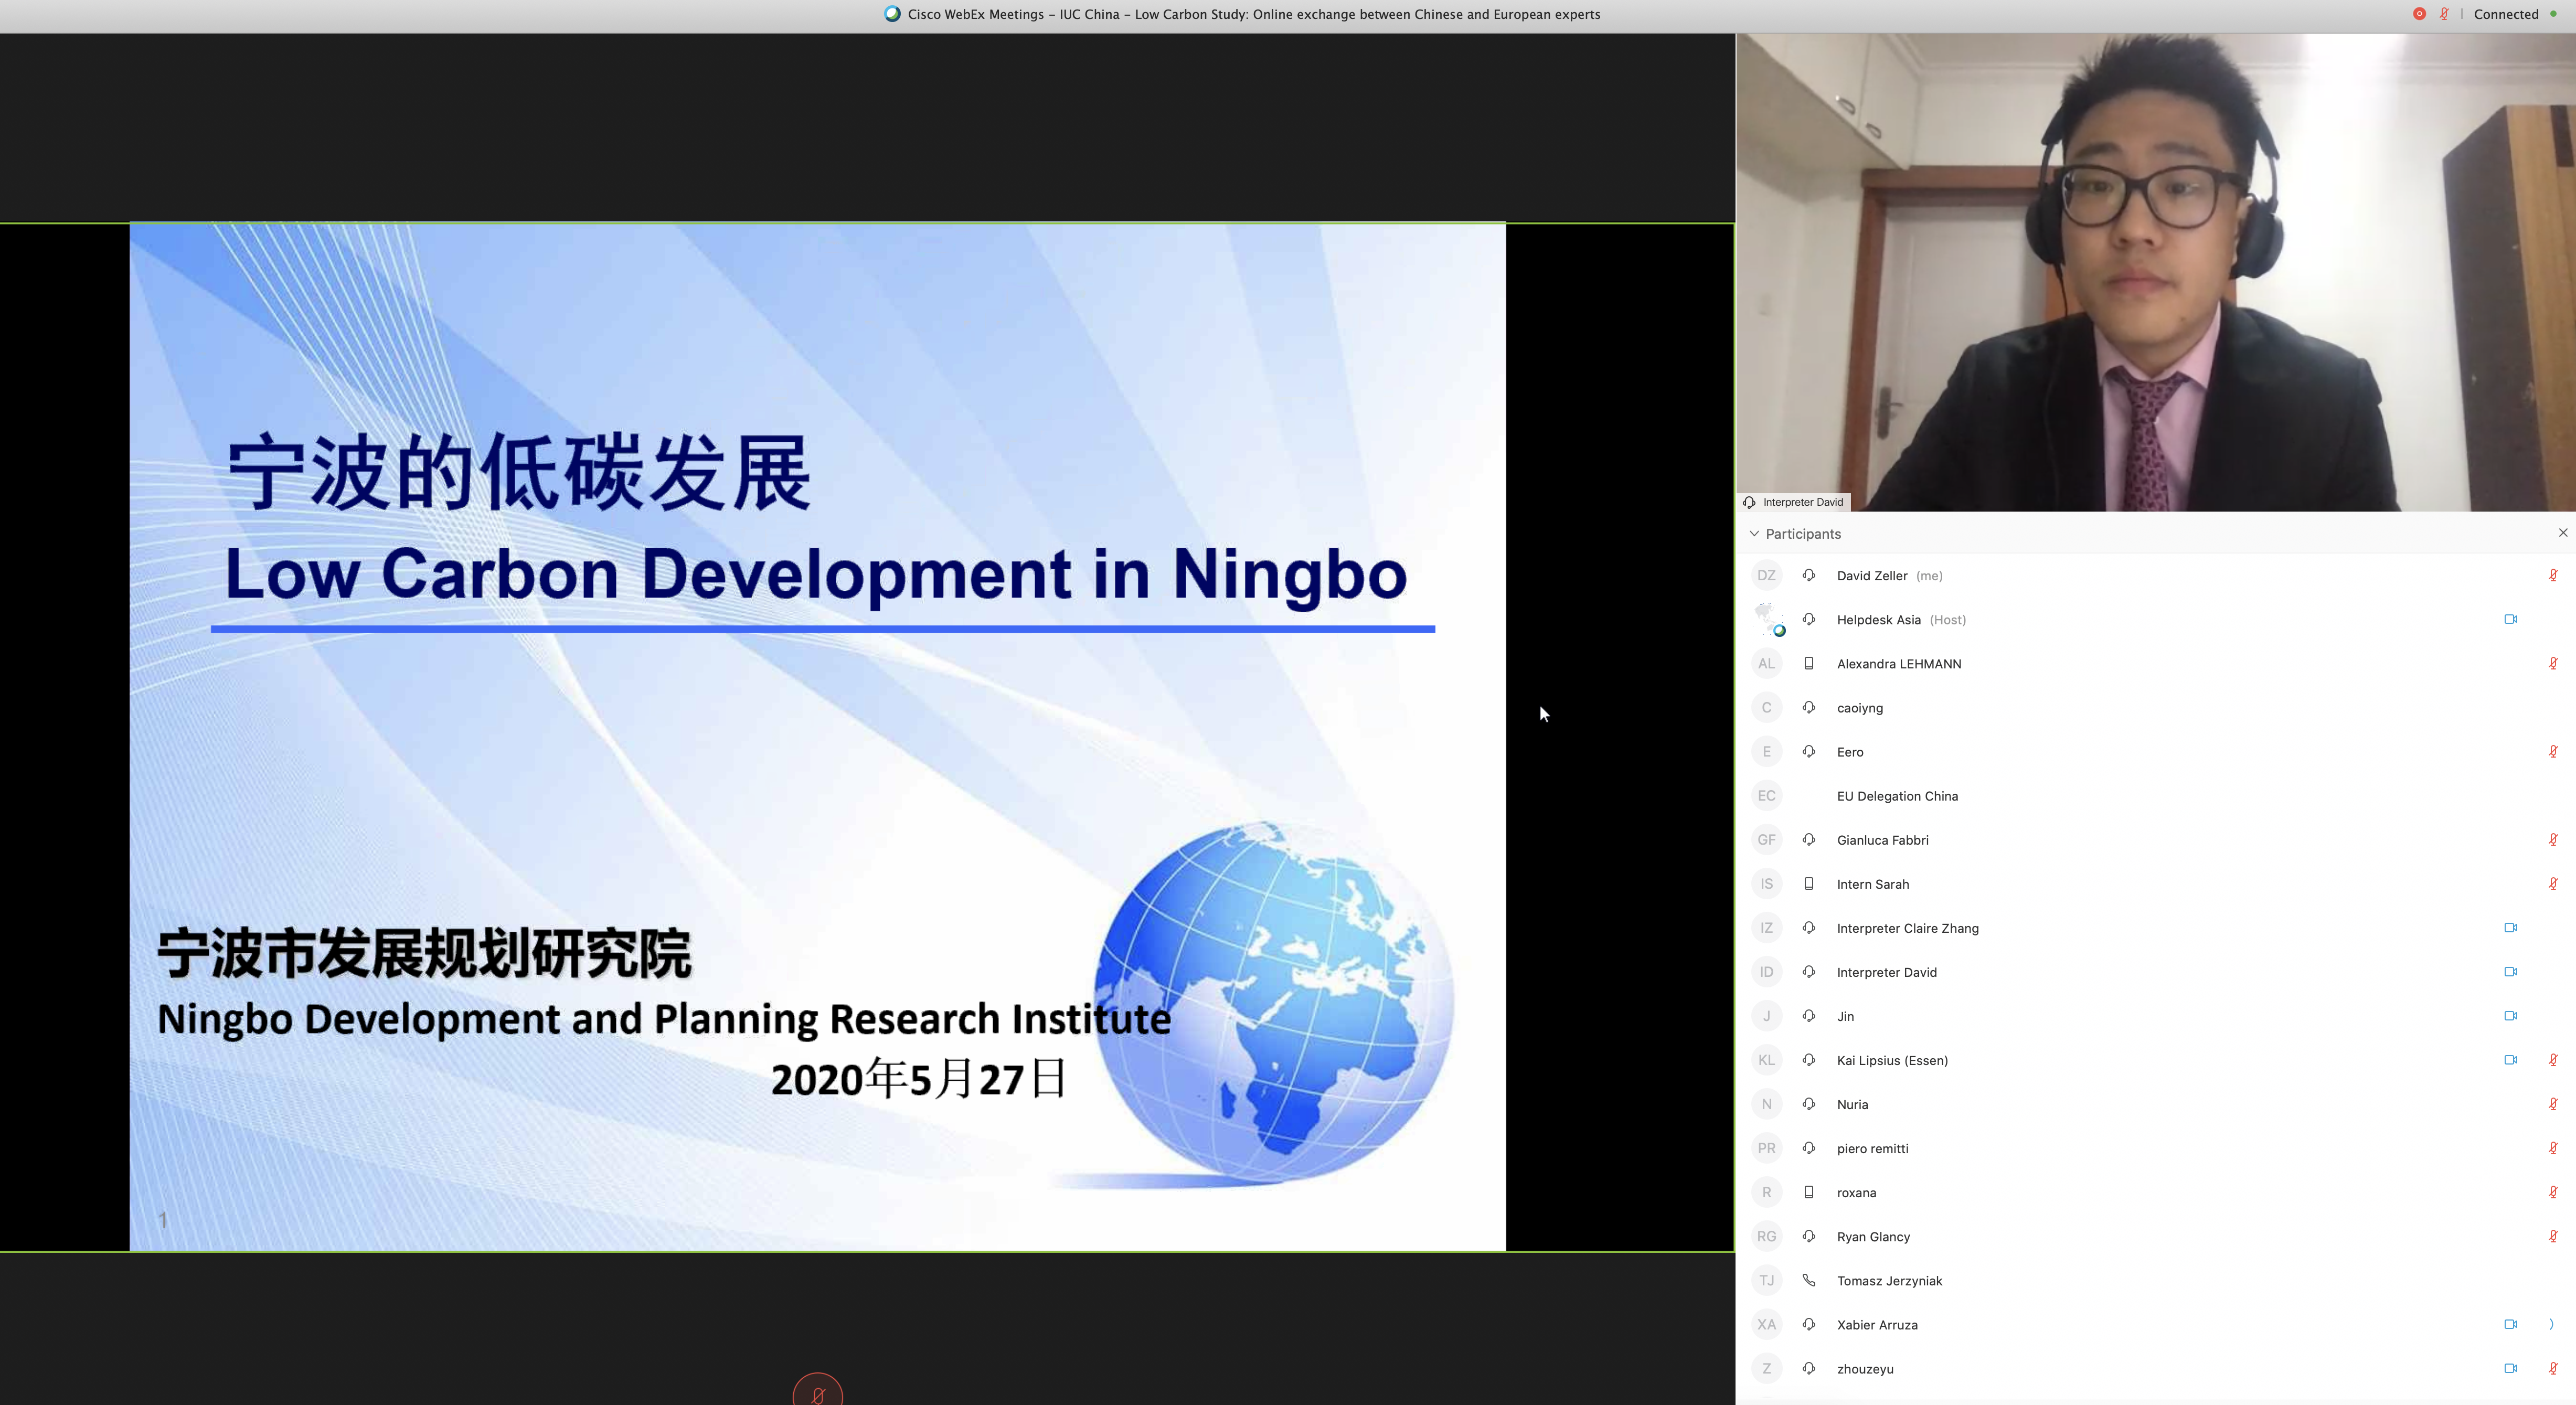
Task: Click Ryan Glancy's participant name
Action: click(1873, 1237)
